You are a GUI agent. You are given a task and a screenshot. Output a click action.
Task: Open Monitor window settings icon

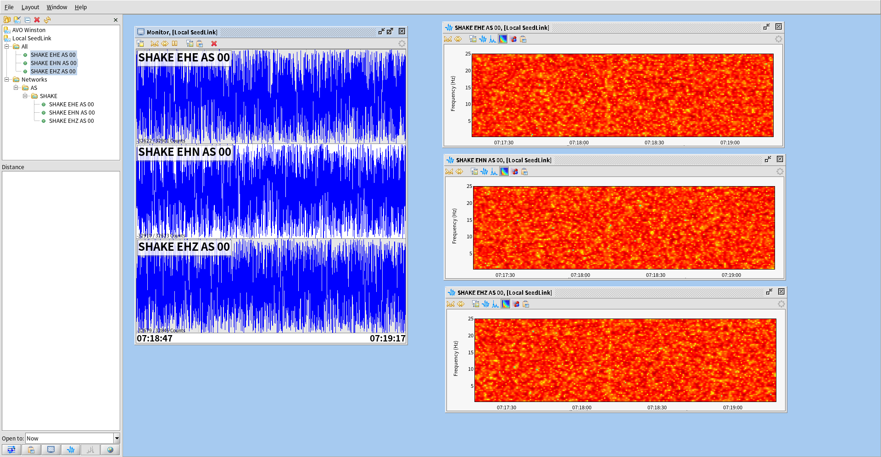141,44
